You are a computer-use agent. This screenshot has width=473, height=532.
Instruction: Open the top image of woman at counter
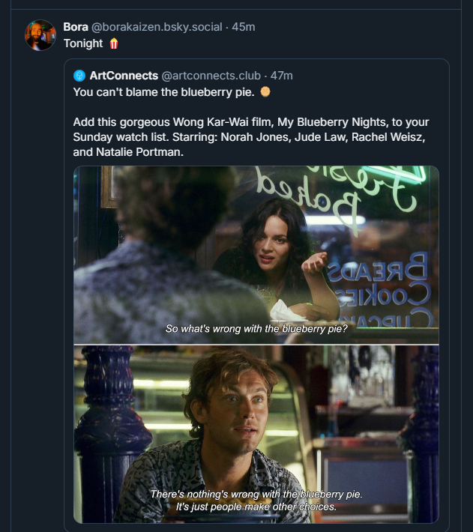click(256, 255)
